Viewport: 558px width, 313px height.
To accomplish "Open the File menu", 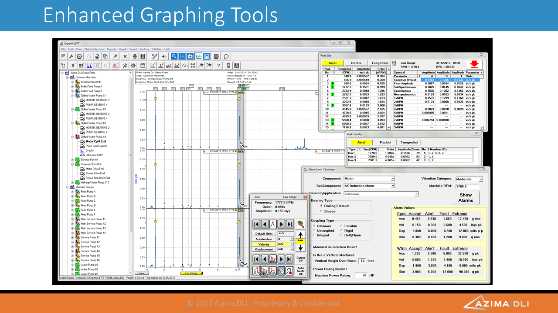I will click(64, 50).
